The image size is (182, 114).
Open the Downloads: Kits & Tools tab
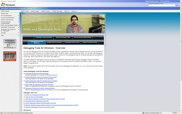click(72, 42)
